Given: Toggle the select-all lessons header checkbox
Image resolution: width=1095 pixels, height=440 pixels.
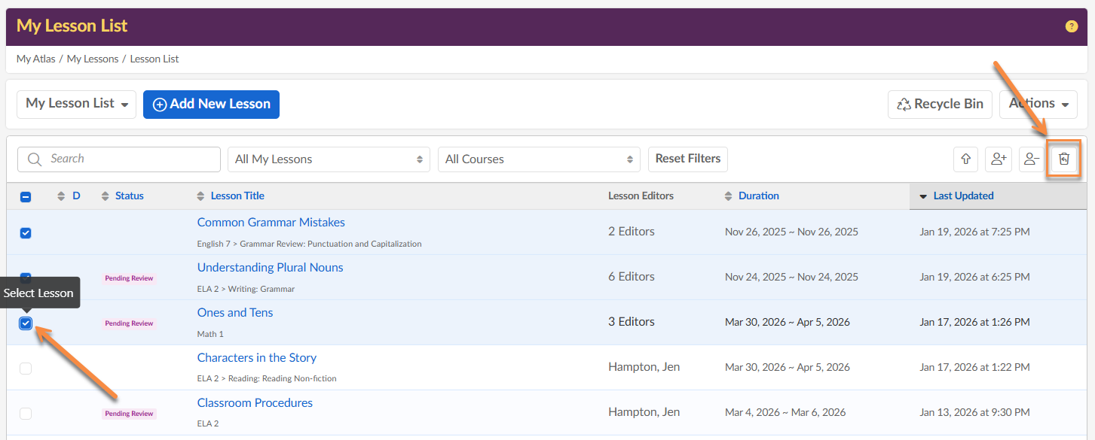Looking at the screenshot, I should 26,197.
